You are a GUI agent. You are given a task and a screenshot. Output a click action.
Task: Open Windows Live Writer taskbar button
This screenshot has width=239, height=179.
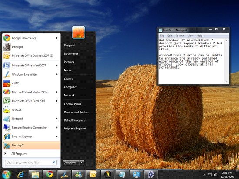click(x=64, y=174)
